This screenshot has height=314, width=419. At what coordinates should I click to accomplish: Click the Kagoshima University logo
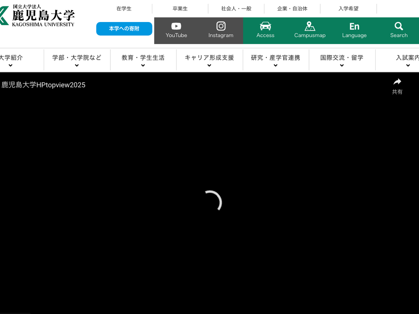click(38, 16)
